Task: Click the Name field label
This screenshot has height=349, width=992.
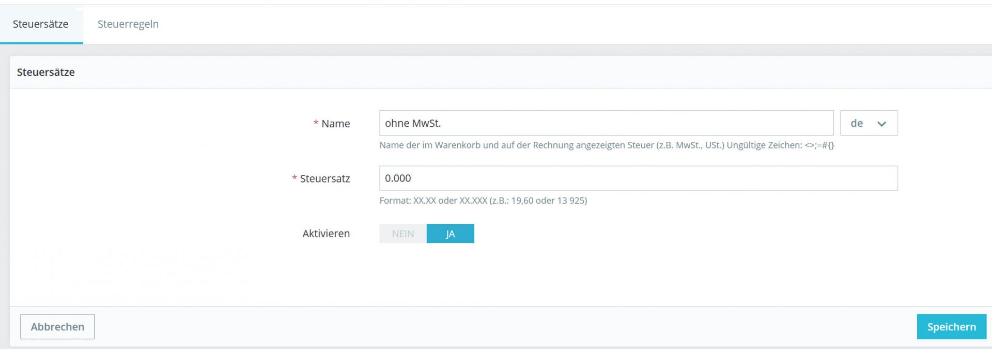Action: point(336,124)
